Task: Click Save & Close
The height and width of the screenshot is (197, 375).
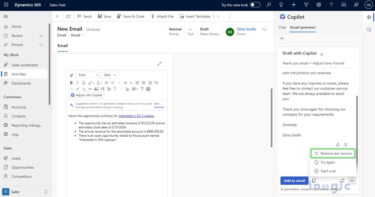Action: [x=131, y=16]
